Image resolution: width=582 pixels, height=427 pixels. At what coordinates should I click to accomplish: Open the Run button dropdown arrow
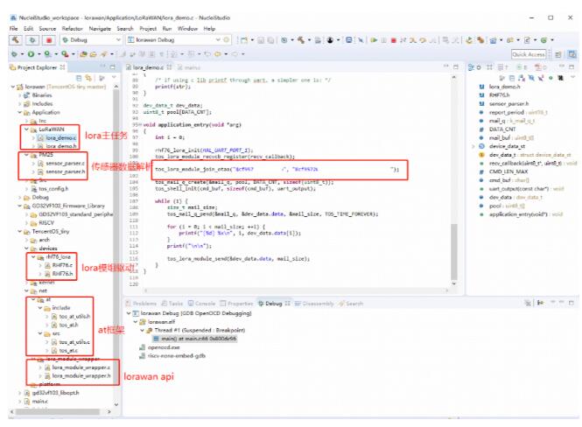click(39, 54)
